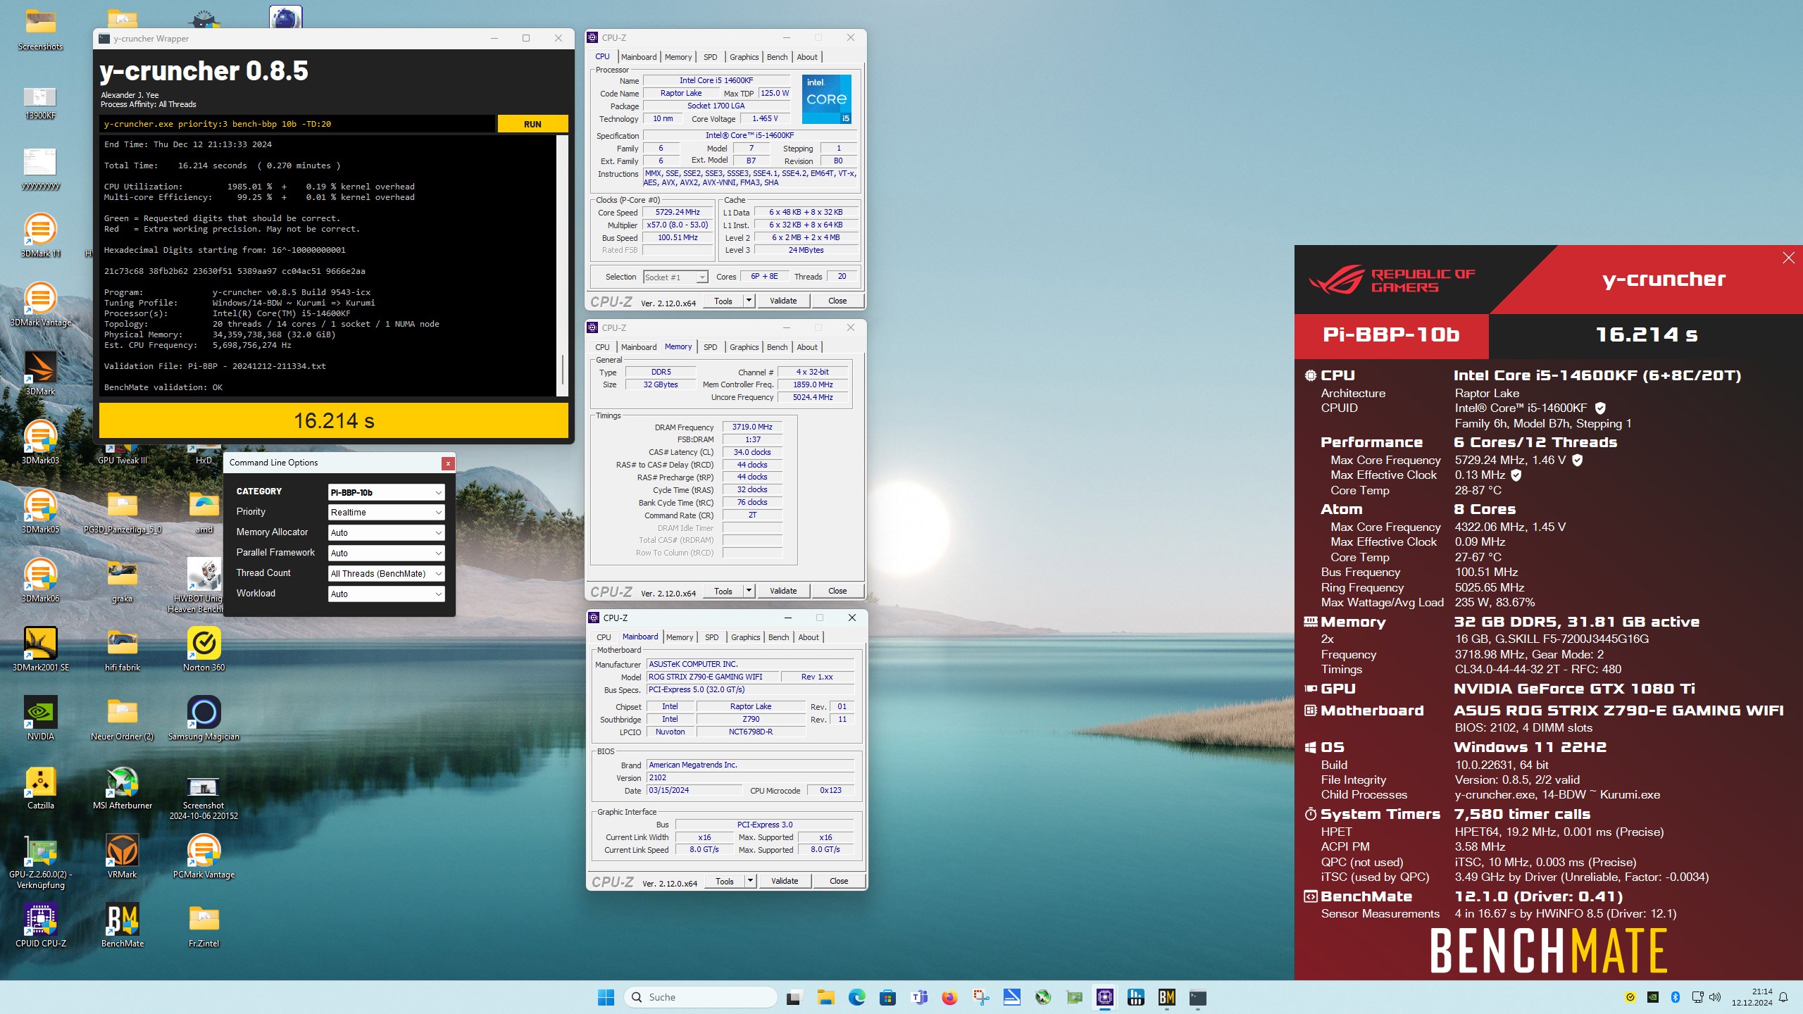Launch PCMark Vantage desktop shortcut
The height and width of the screenshot is (1014, 1803).
tap(204, 856)
